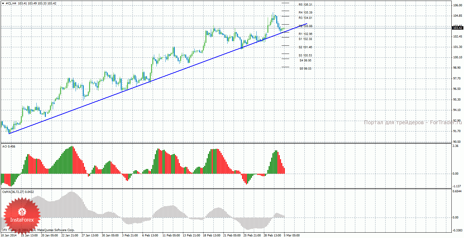Click the S1 102.38 support label

pyautogui.click(x=305, y=39)
